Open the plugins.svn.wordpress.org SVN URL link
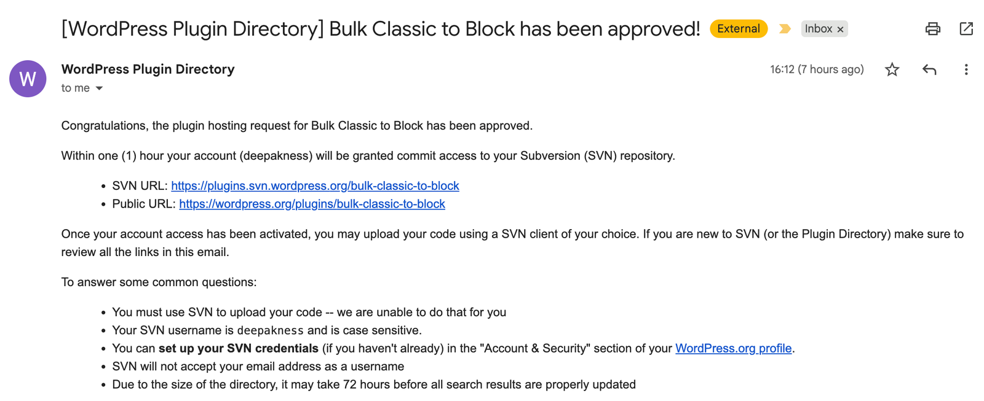This screenshot has height=401, width=984. 315,185
